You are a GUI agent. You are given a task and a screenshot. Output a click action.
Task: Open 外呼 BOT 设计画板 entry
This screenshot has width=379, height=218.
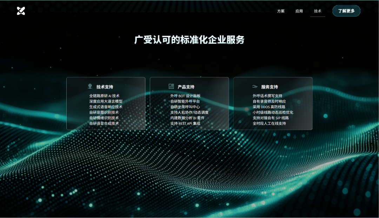pyautogui.click(x=186, y=96)
